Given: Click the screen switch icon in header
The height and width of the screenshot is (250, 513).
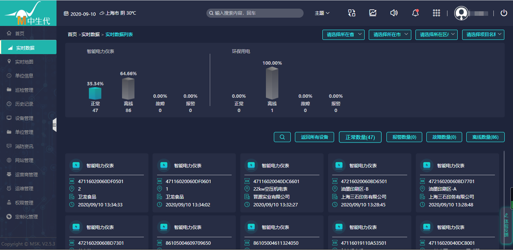Looking at the screenshot, I should pyautogui.click(x=351, y=13).
